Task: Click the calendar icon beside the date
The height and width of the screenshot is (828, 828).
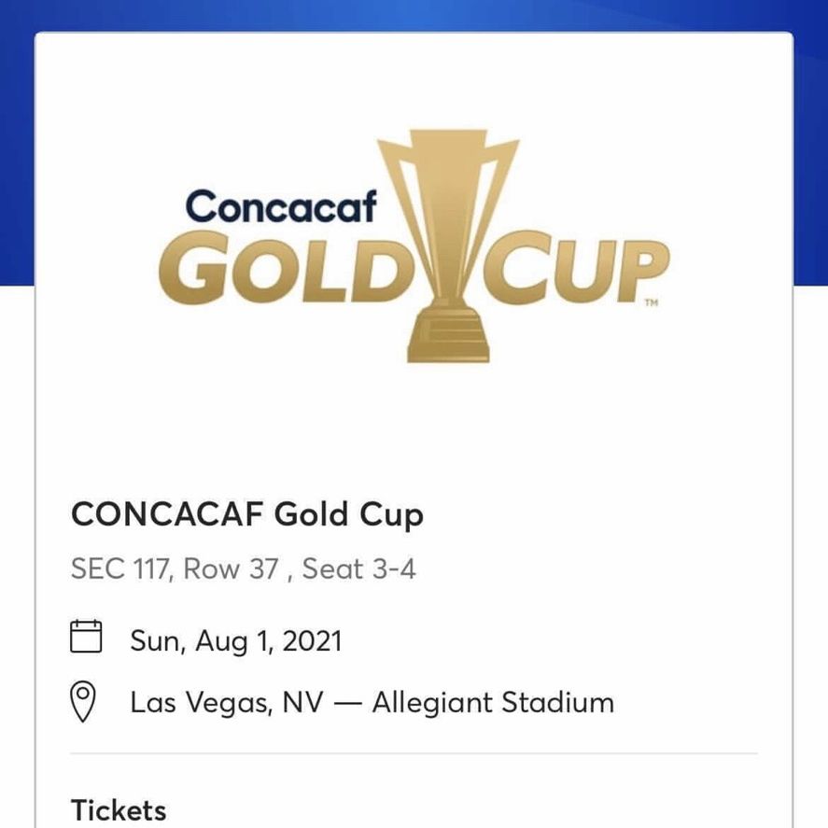Action: pyautogui.click(x=86, y=637)
